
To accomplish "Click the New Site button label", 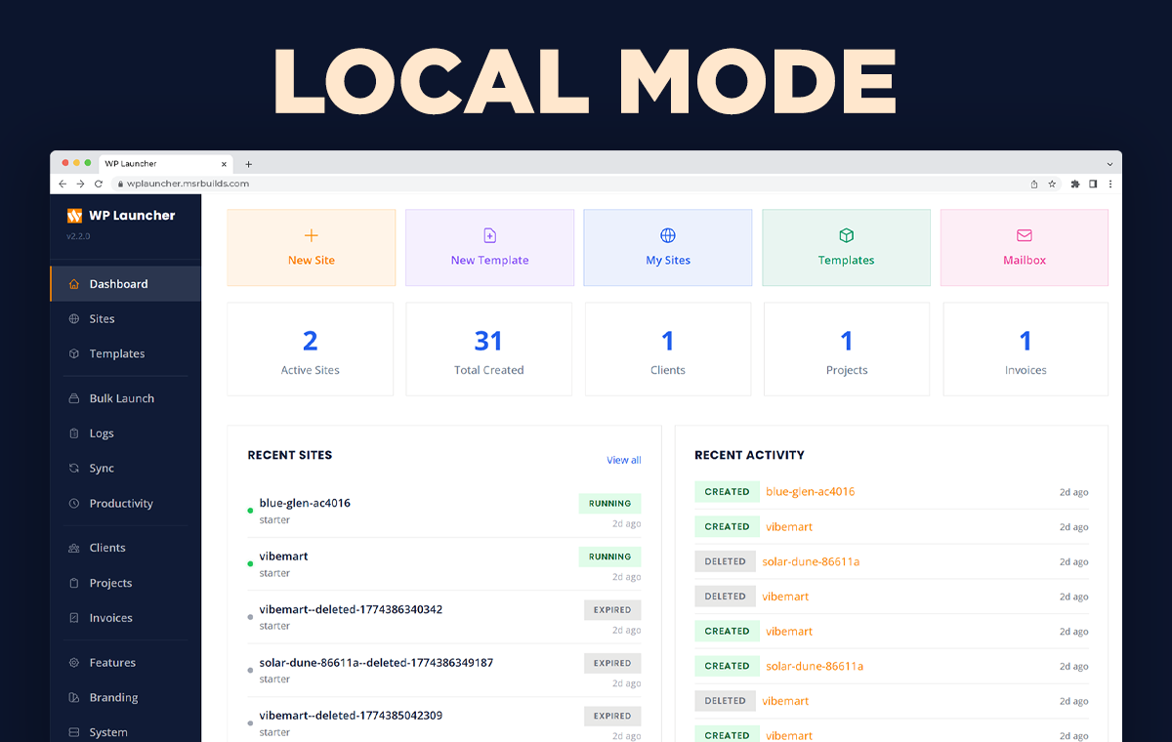I will point(312,261).
